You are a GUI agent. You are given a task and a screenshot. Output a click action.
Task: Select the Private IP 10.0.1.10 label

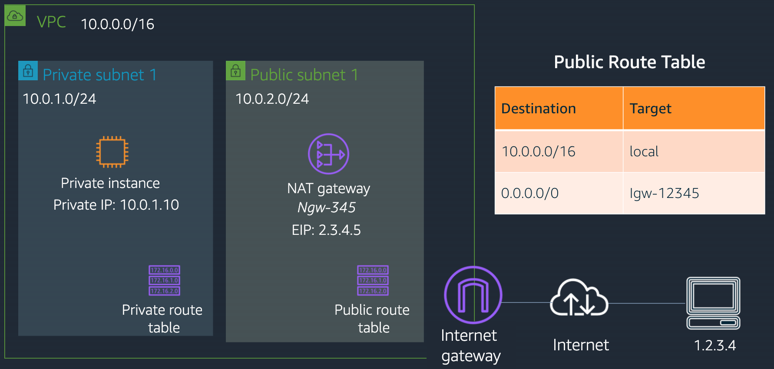coord(116,205)
